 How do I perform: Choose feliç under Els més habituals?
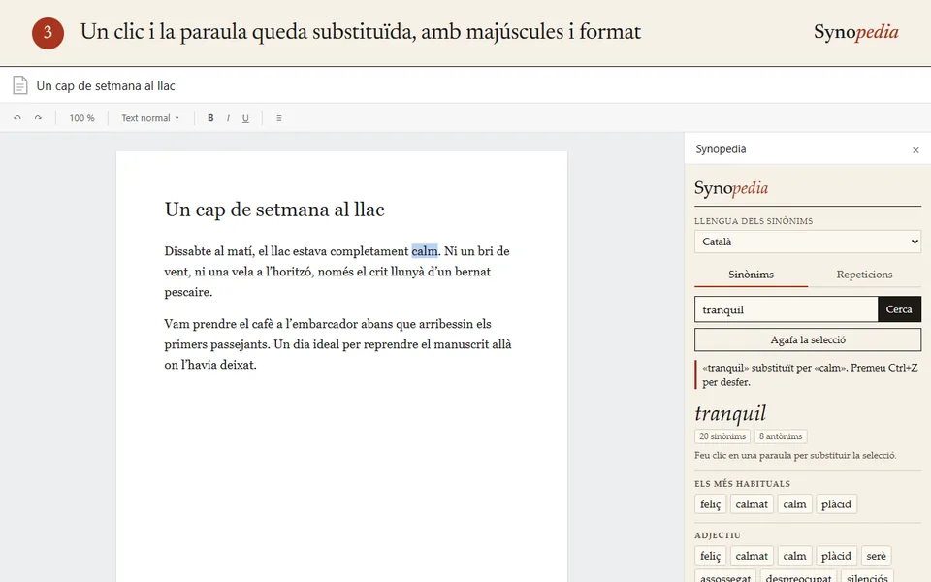pyautogui.click(x=710, y=504)
